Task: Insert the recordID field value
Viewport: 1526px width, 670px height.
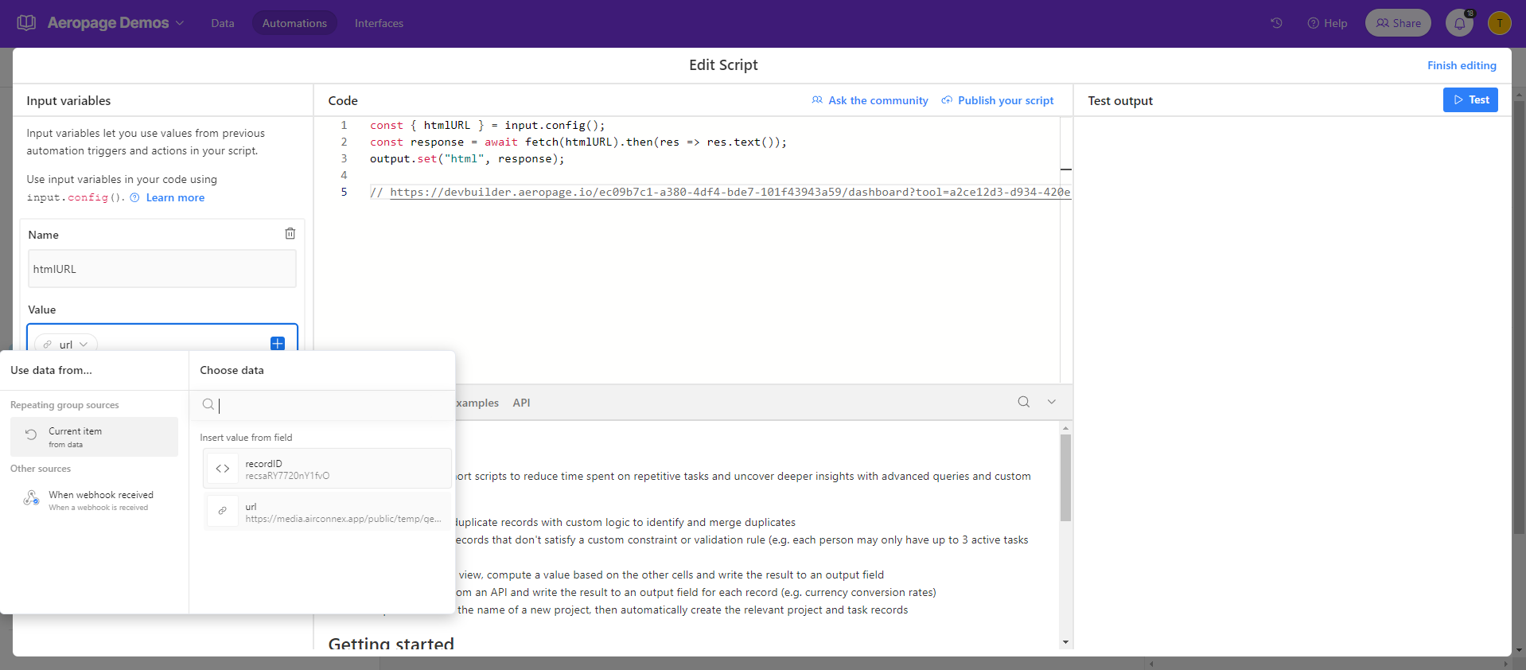Action: tap(327, 469)
